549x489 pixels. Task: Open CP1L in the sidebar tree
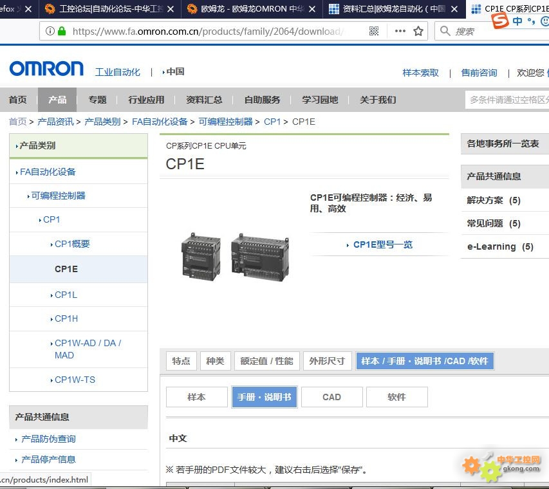[x=66, y=295]
